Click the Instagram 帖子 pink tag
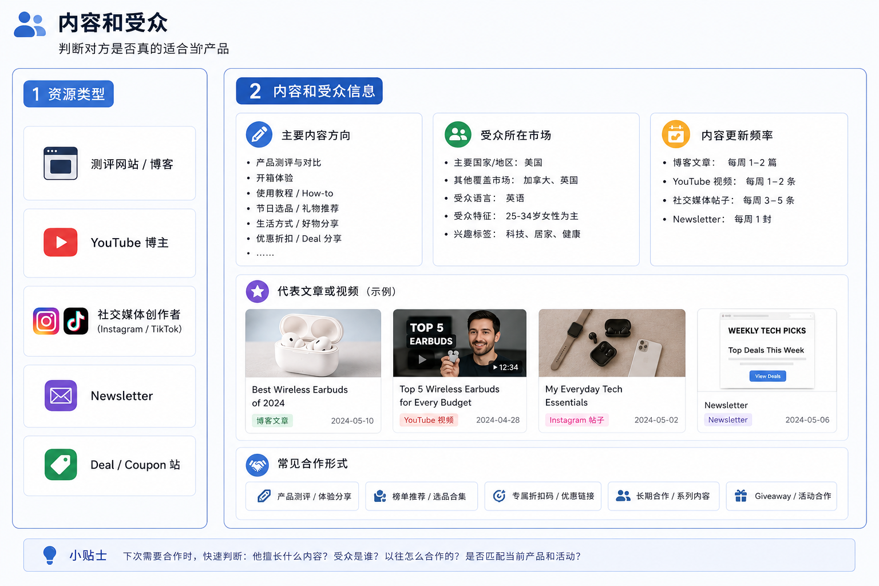The width and height of the screenshot is (879, 586). (x=577, y=420)
